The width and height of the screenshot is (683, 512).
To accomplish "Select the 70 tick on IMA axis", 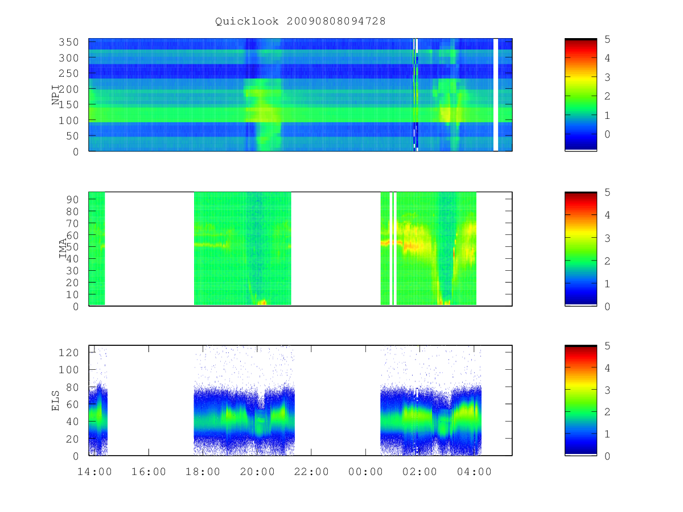I will click(x=74, y=223).
